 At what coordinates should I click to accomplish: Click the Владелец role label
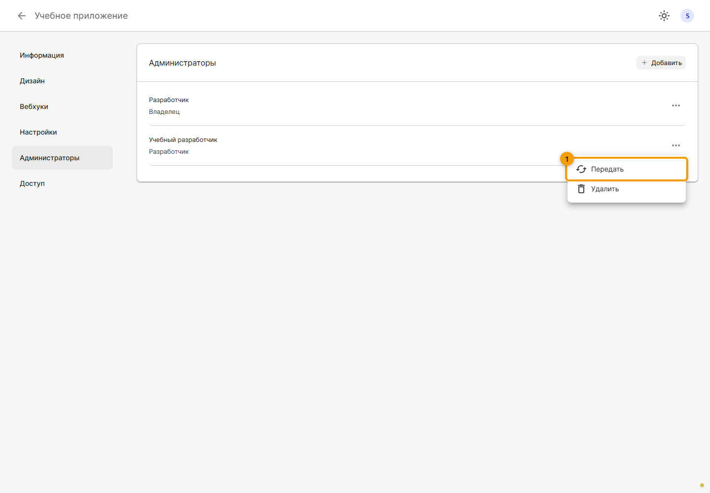[x=164, y=112]
